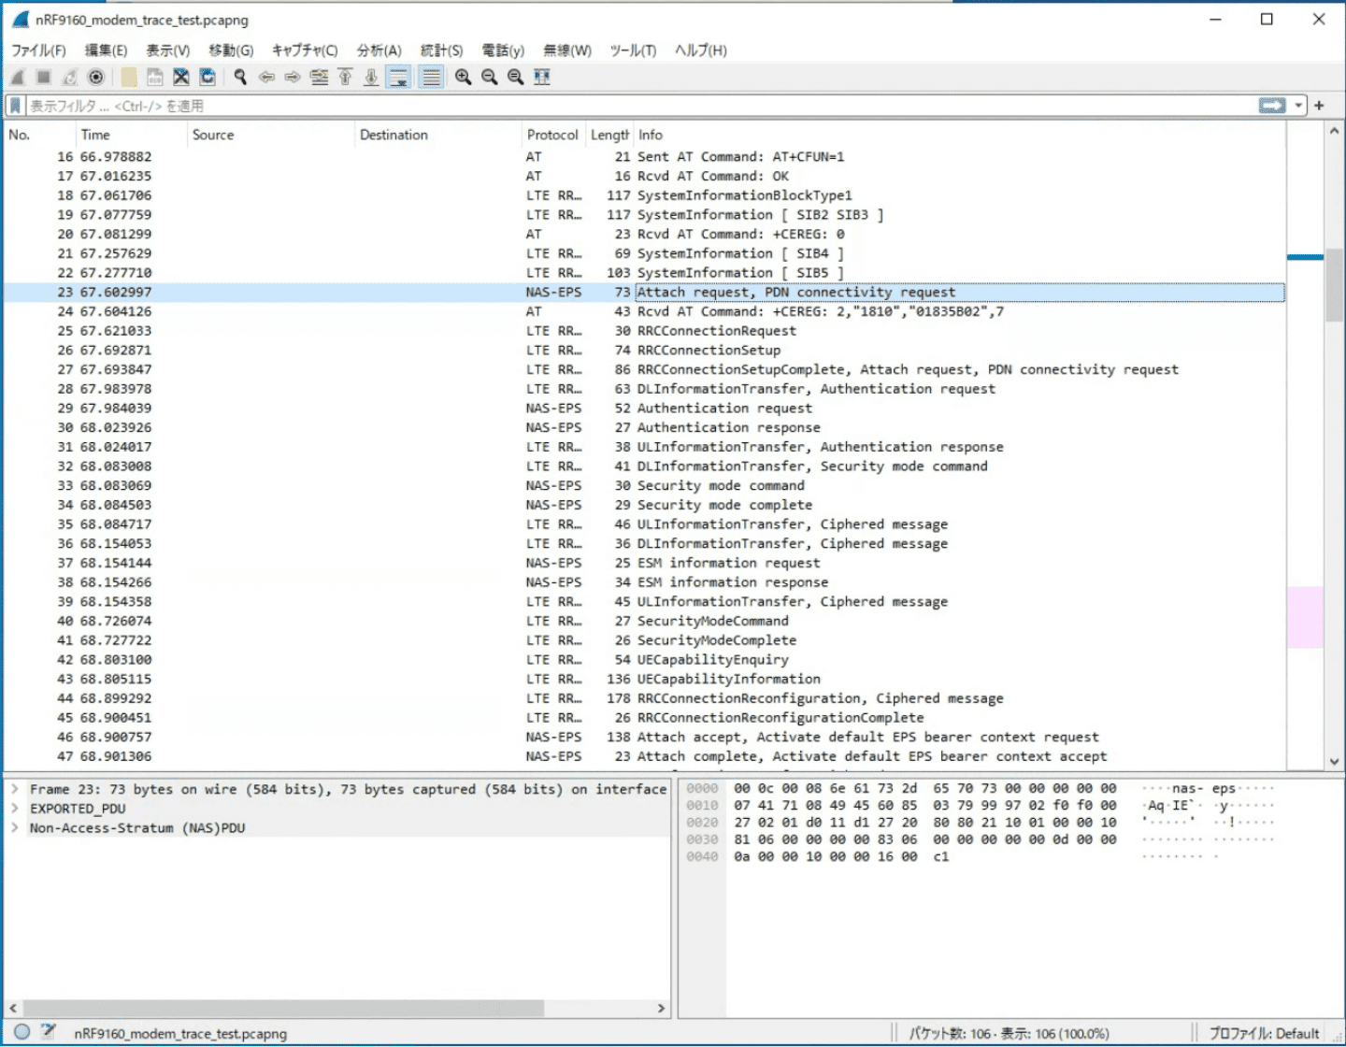This screenshot has width=1346, height=1047.
Task: Open the キャプチャ(C) menu
Action: [x=305, y=50]
